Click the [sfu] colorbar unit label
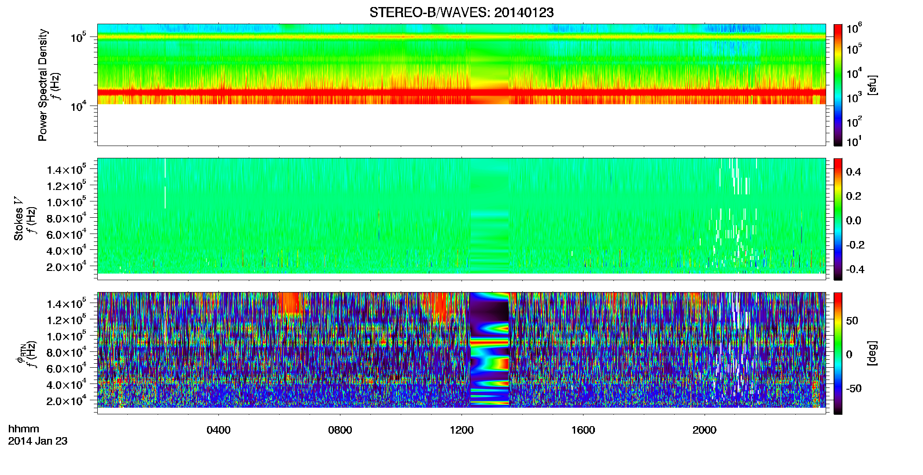923x475 pixels. point(872,85)
